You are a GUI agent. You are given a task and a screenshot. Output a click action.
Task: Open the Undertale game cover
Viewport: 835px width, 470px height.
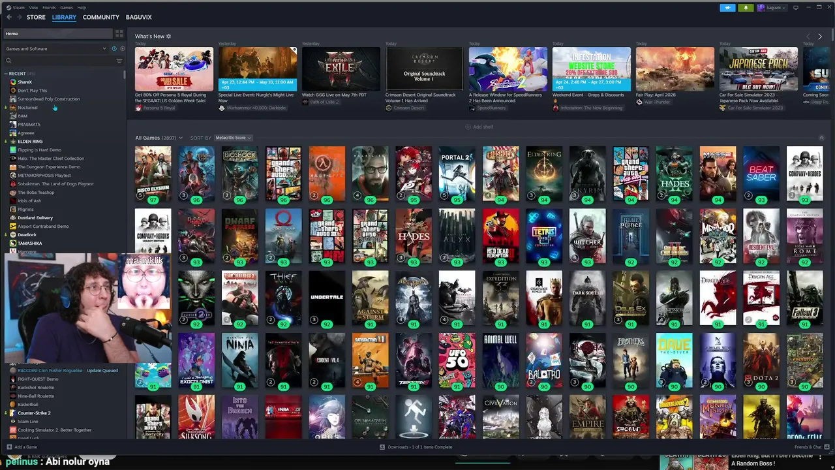tap(327, 298)
